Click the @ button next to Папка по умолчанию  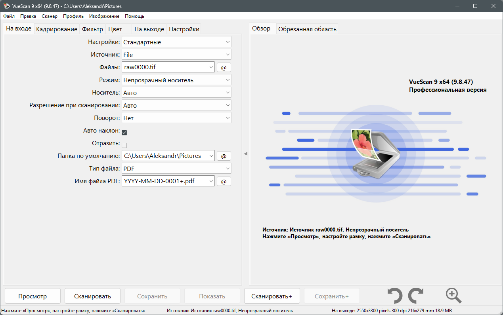tap(224, 156)
